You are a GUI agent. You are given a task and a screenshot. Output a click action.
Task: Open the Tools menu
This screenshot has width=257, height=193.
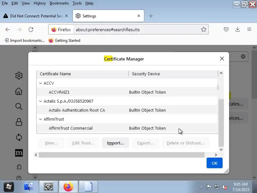pos(77,3)
